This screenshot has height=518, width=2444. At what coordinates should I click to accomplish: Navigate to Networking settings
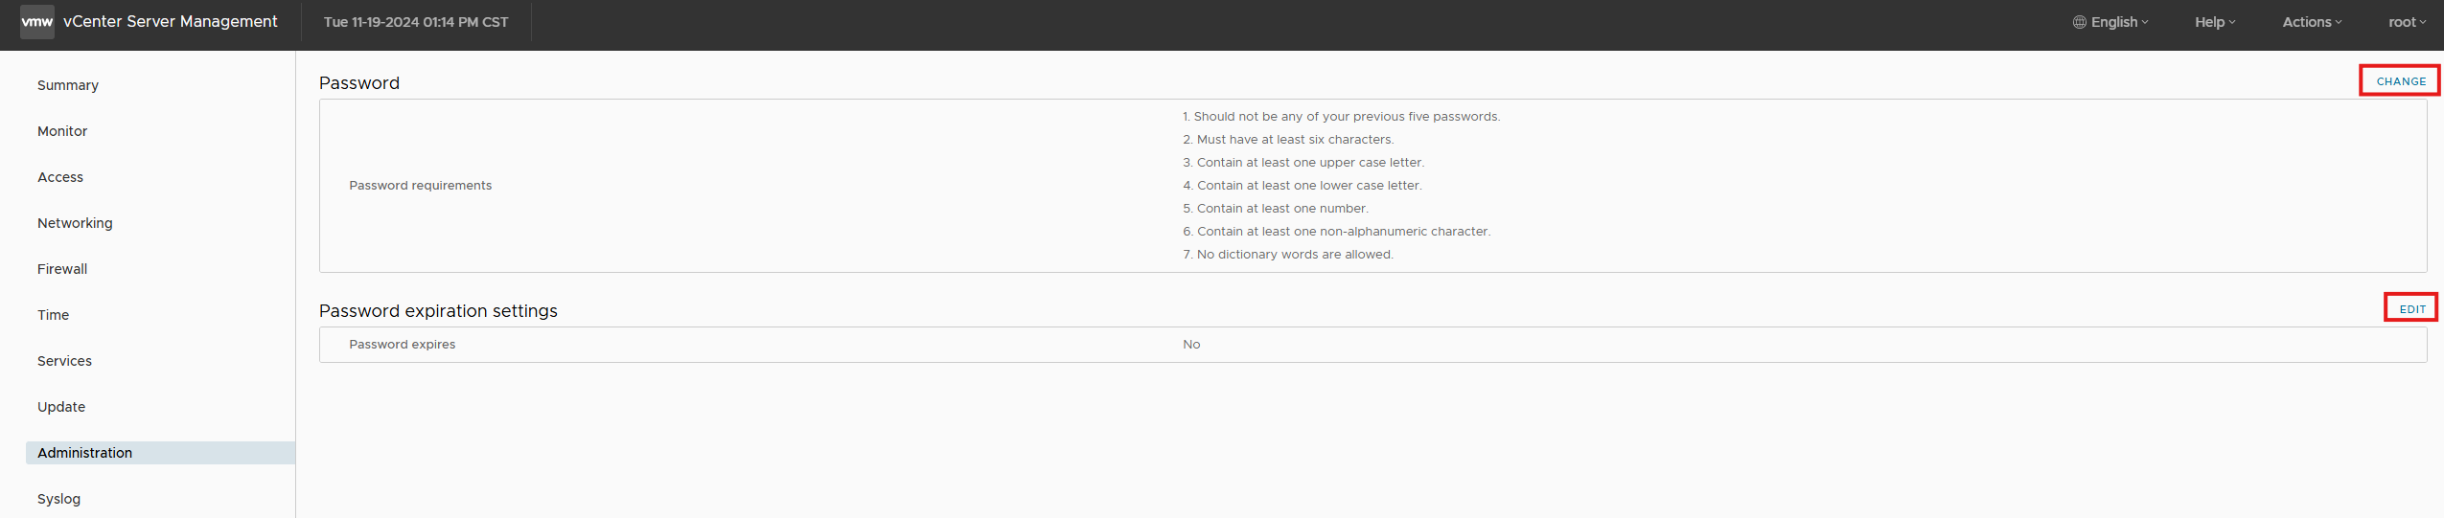point(75,223)
